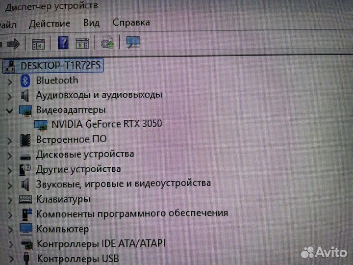
Task: Click the computer icon next to DESKTOP-T1R72FS
Action: [x=10, y=66]
